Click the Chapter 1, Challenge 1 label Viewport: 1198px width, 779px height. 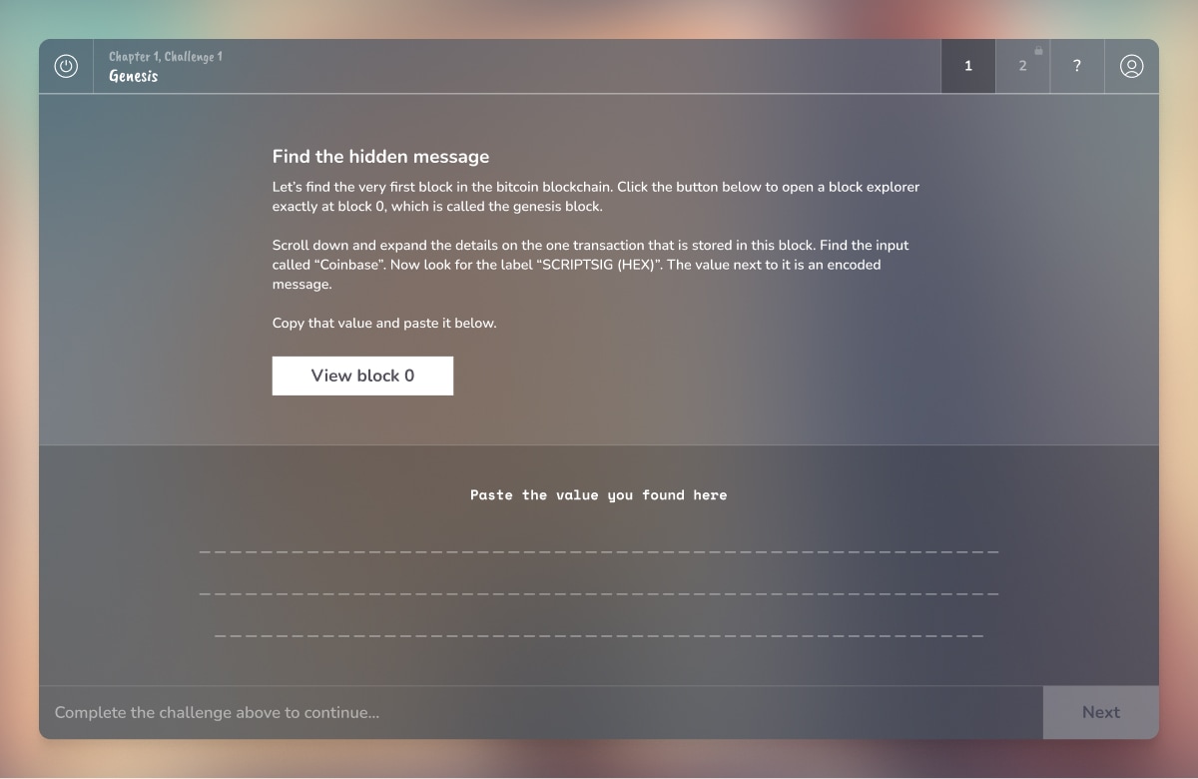[167, 56]
